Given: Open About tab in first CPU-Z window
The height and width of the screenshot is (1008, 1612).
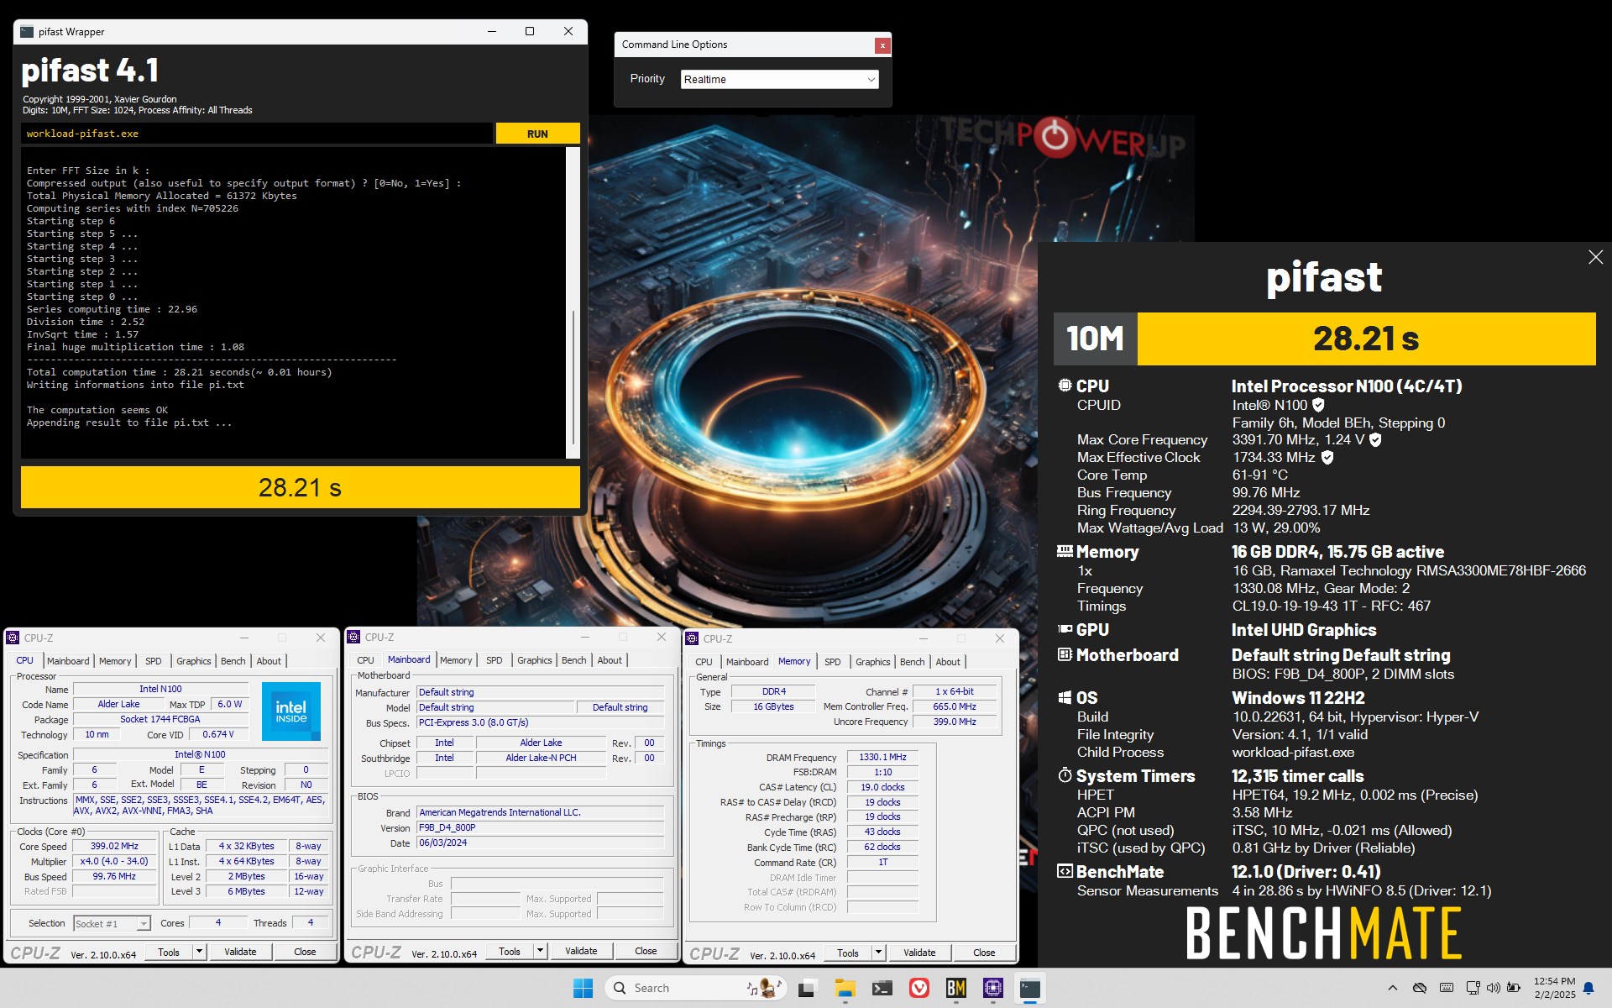Looking at the screenshot, I should point(269,661).
